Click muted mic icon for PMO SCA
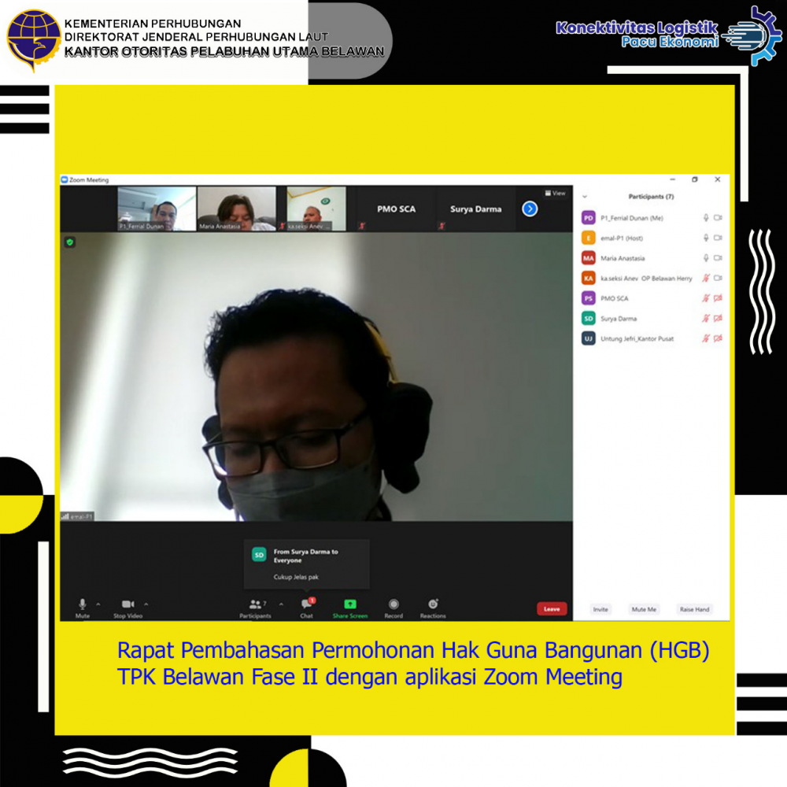 tap(706, 298)
